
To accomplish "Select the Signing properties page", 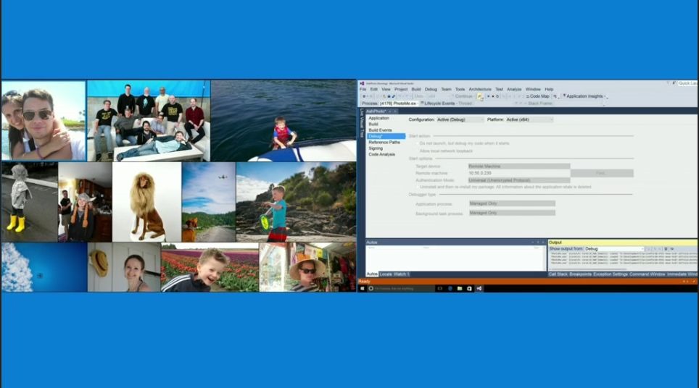I will pyautogui.click(x=376, y=148).
